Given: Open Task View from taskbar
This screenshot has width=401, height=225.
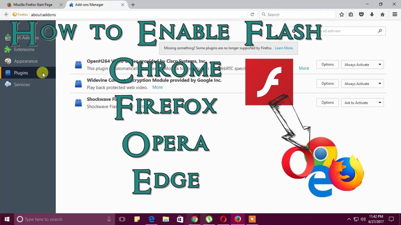Looking at the screenshot, I should click(122, 219).
